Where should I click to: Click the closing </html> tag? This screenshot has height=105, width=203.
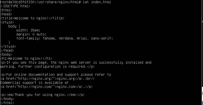tap(7, 103)
